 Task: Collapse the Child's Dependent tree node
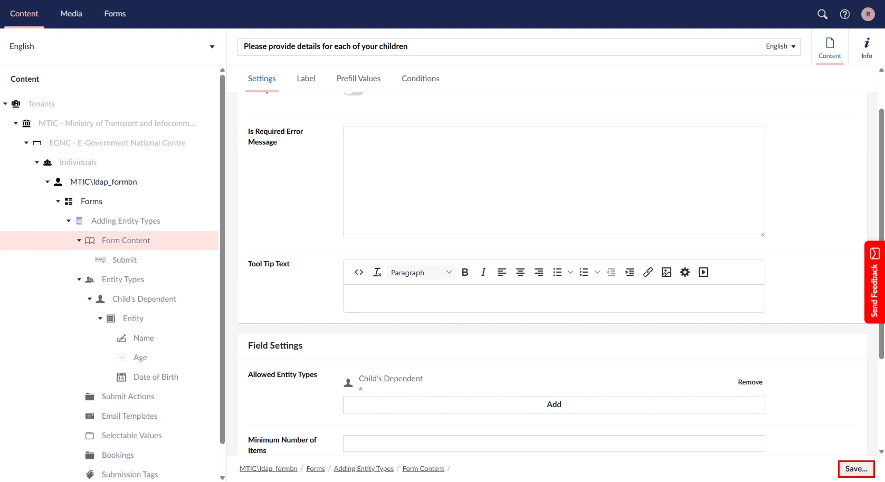click(90, 299)
